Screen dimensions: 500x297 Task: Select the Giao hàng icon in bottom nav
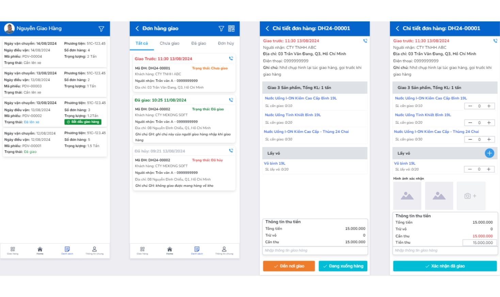[x=13, y=250]
